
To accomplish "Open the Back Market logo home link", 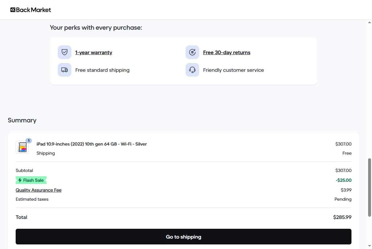I will [31, 10].
